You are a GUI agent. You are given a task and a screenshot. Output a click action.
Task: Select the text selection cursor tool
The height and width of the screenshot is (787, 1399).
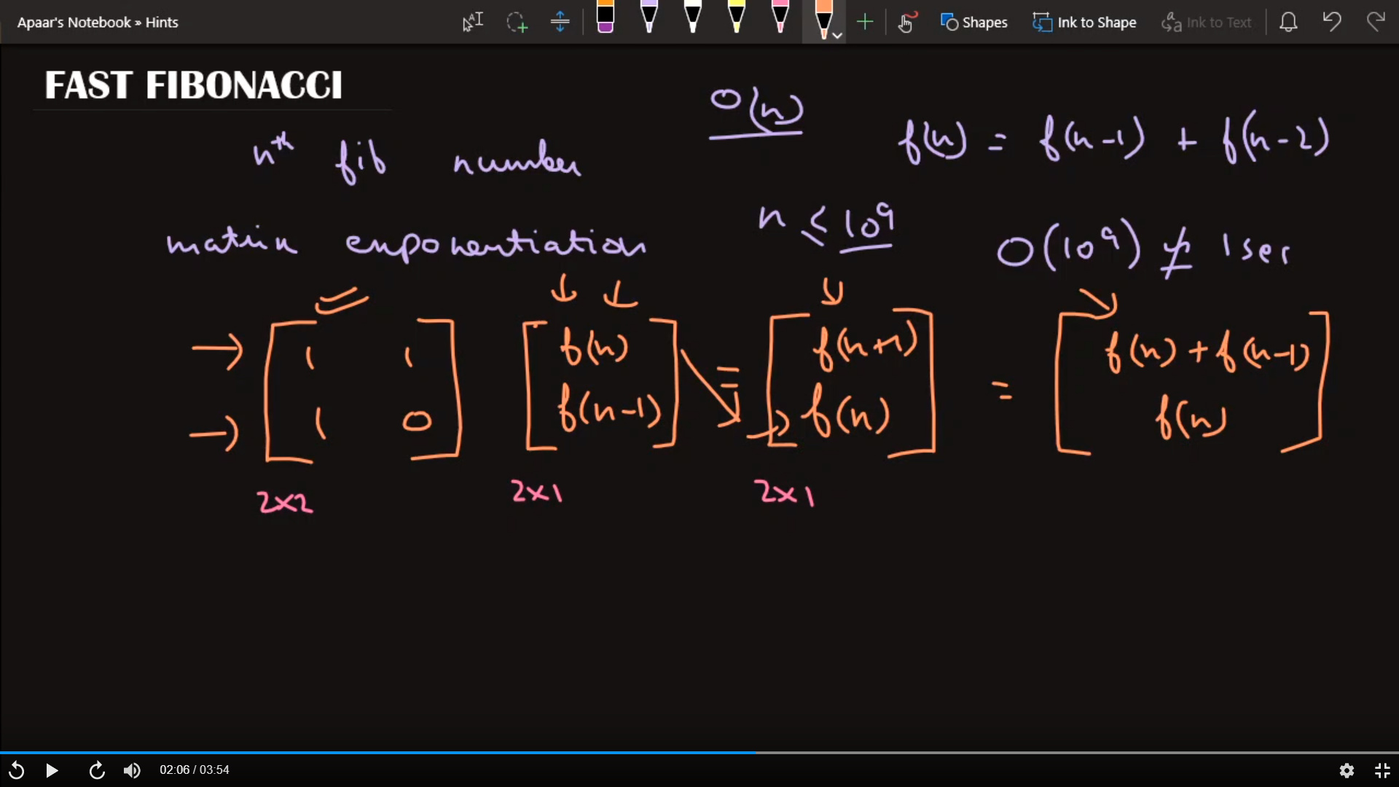(472, 22)
